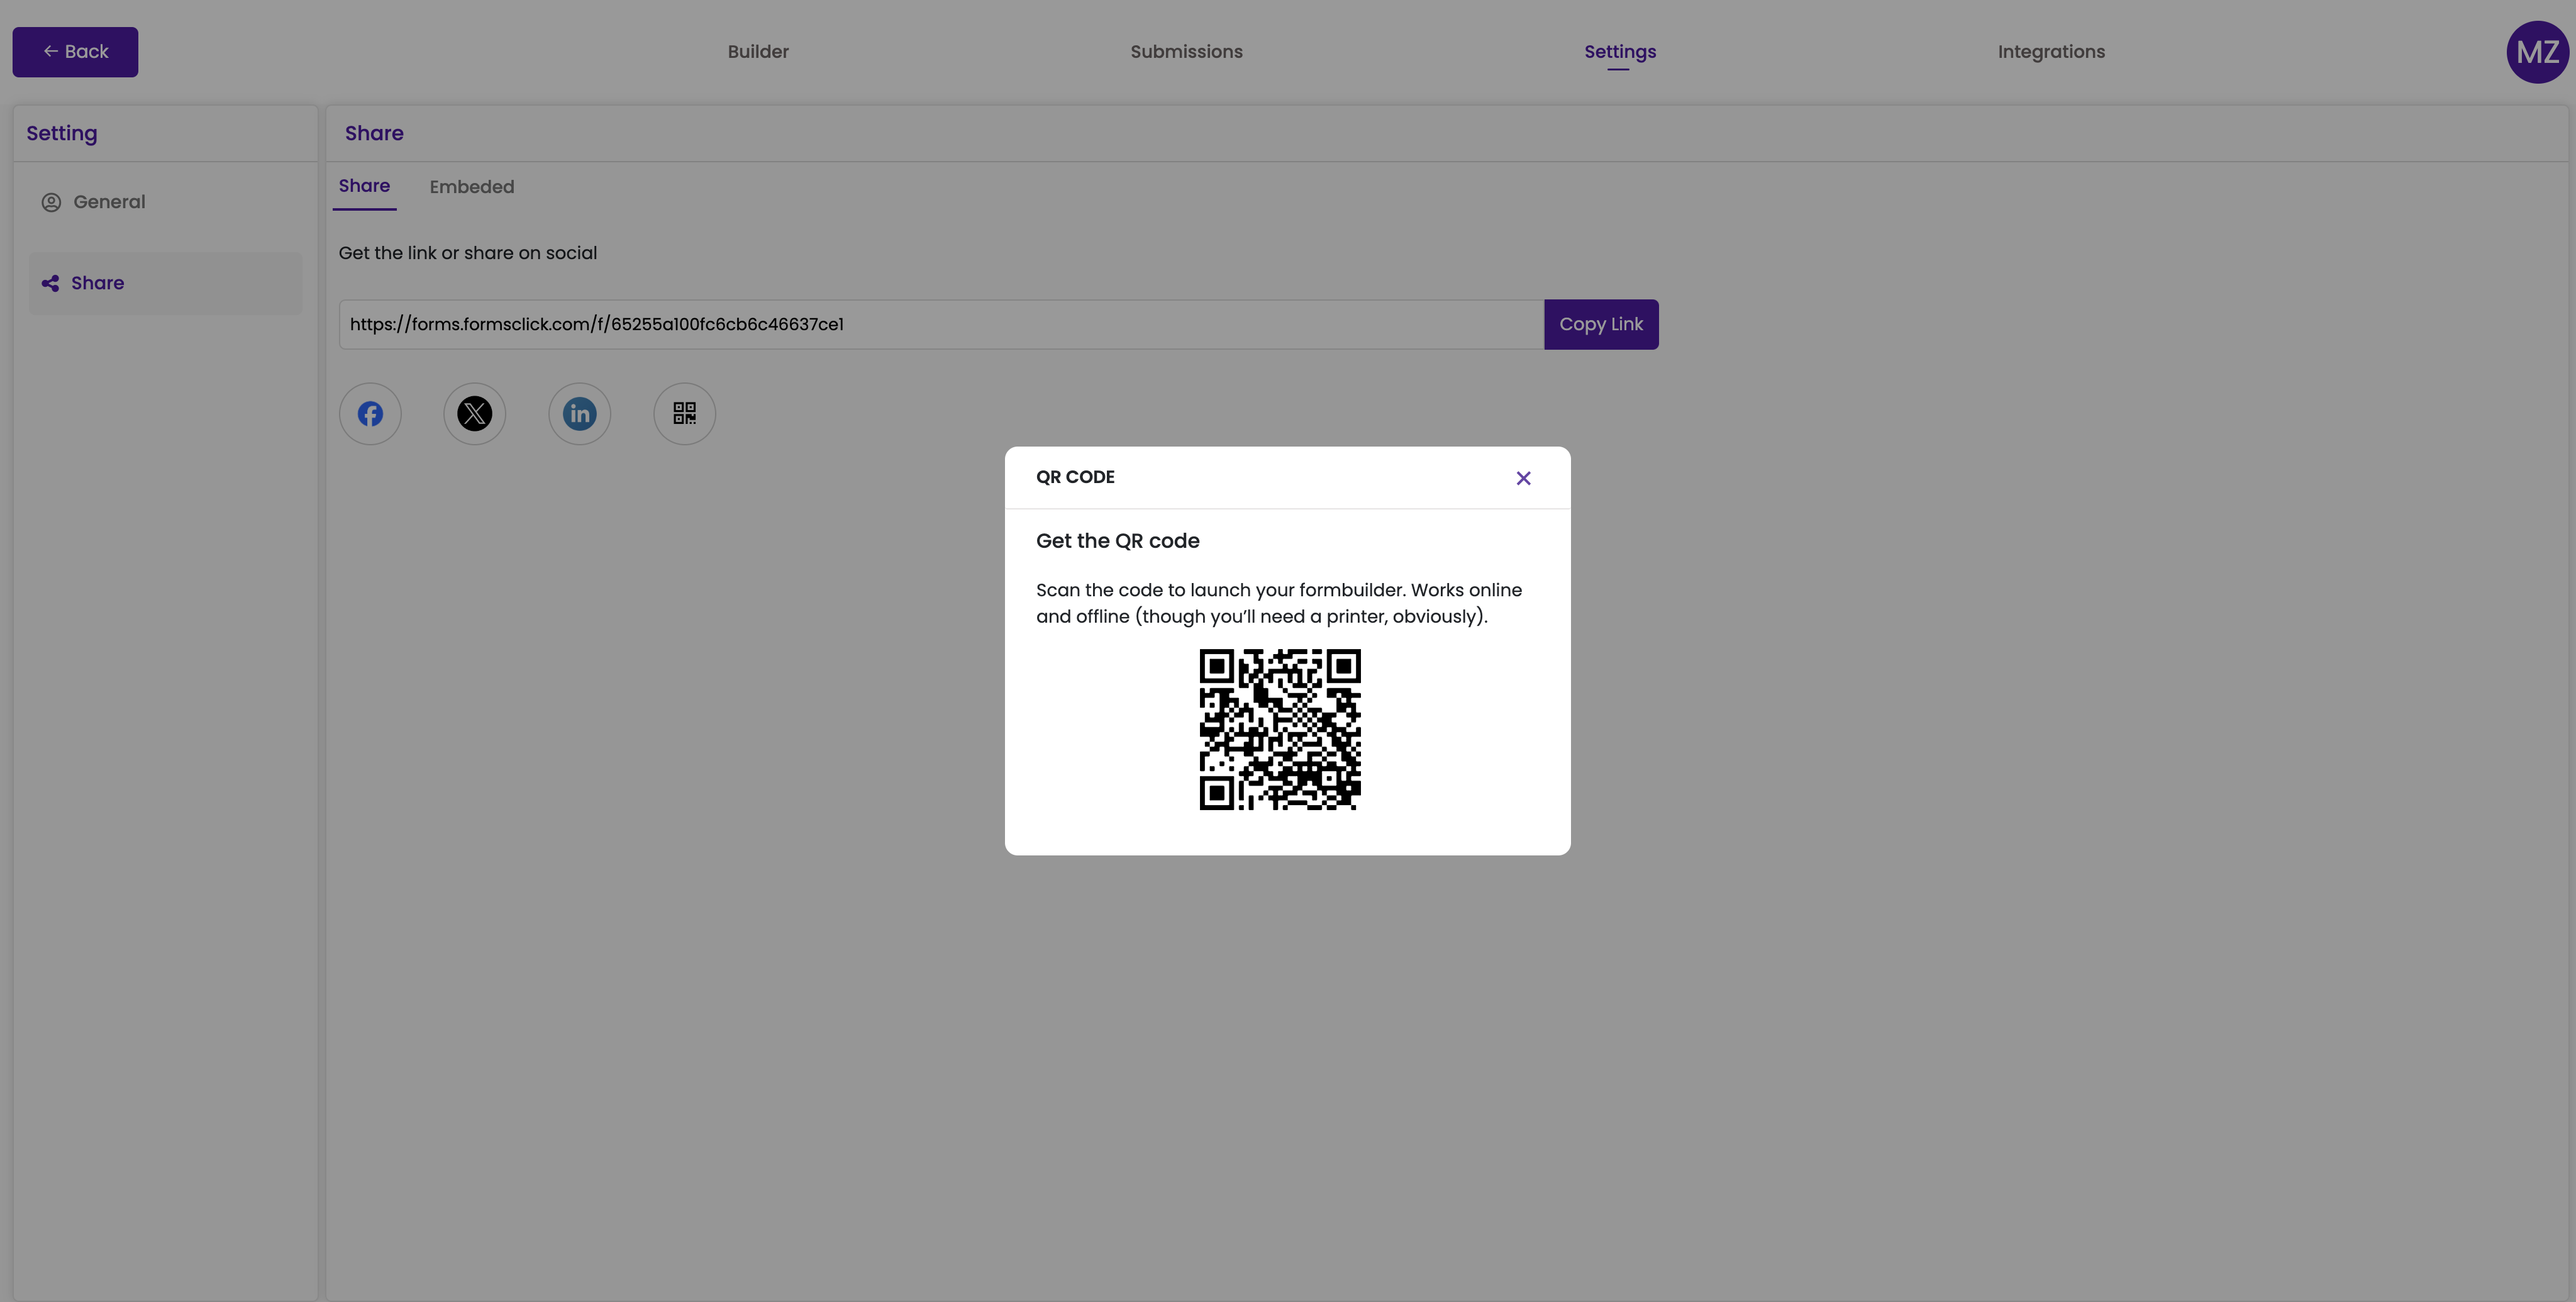This screenshot has width=2576, height=1302.
Task: Open General settings in sidebar
Action: click(x=165, y=202)
